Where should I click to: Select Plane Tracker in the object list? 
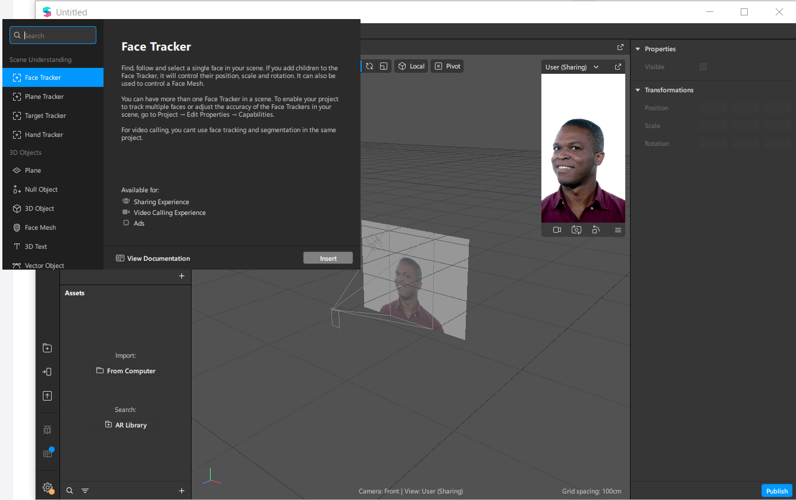(x=53, y=96)
